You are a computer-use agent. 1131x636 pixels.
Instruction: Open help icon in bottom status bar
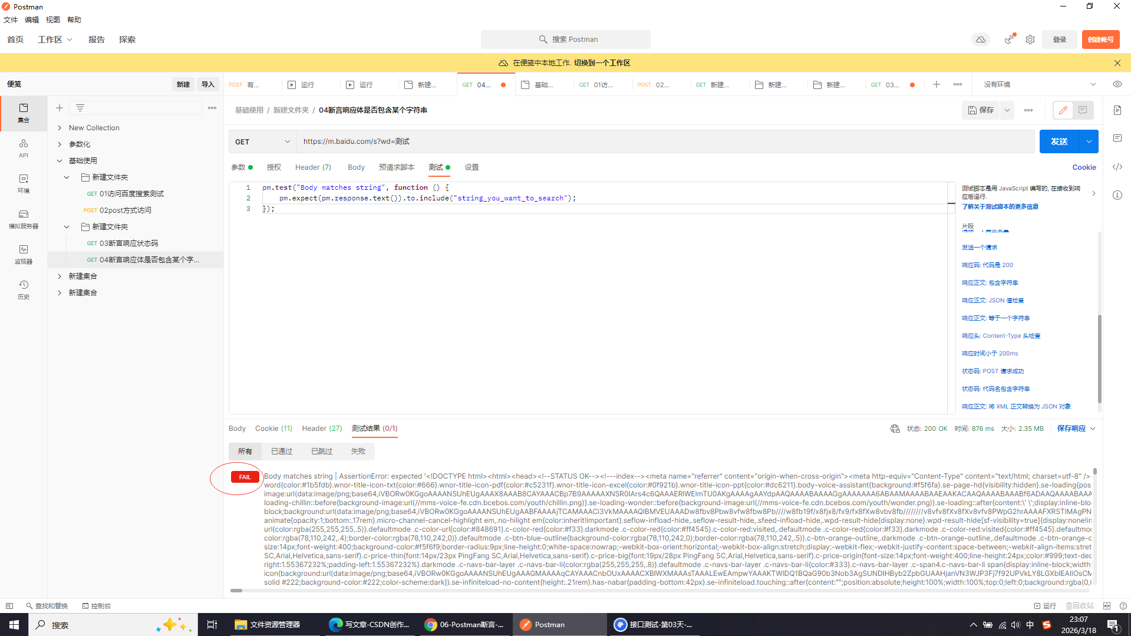pyautogui.click(x=1123, y=606)
